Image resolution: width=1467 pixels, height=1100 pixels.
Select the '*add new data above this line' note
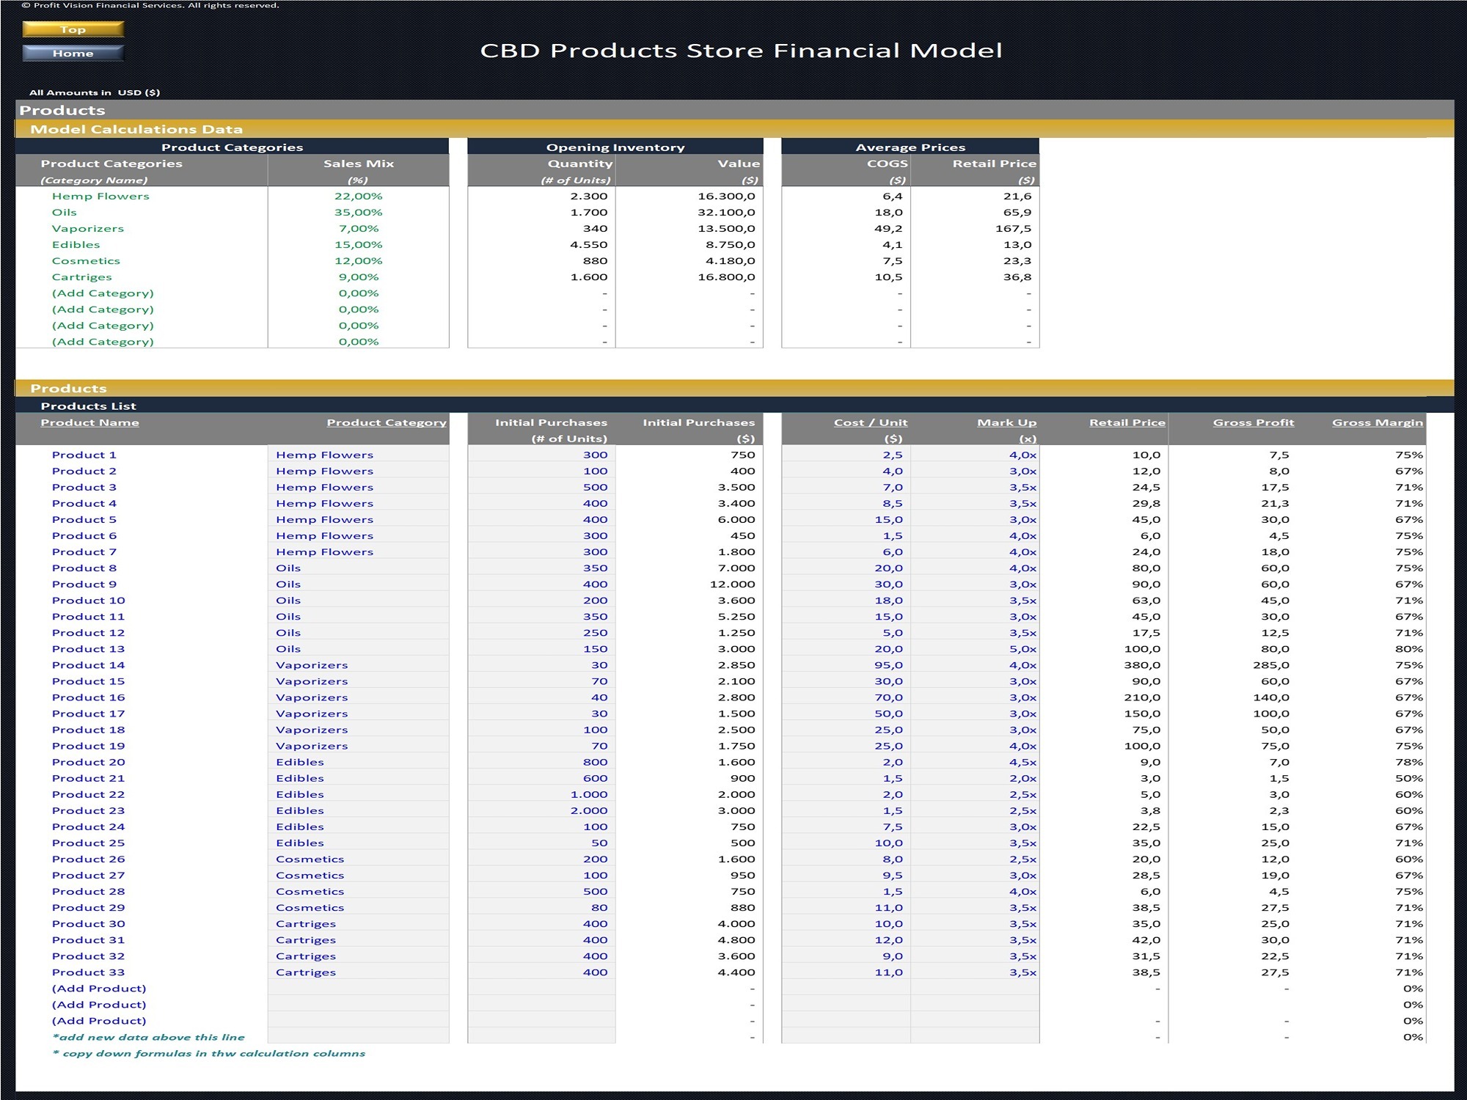point(148,1037)
